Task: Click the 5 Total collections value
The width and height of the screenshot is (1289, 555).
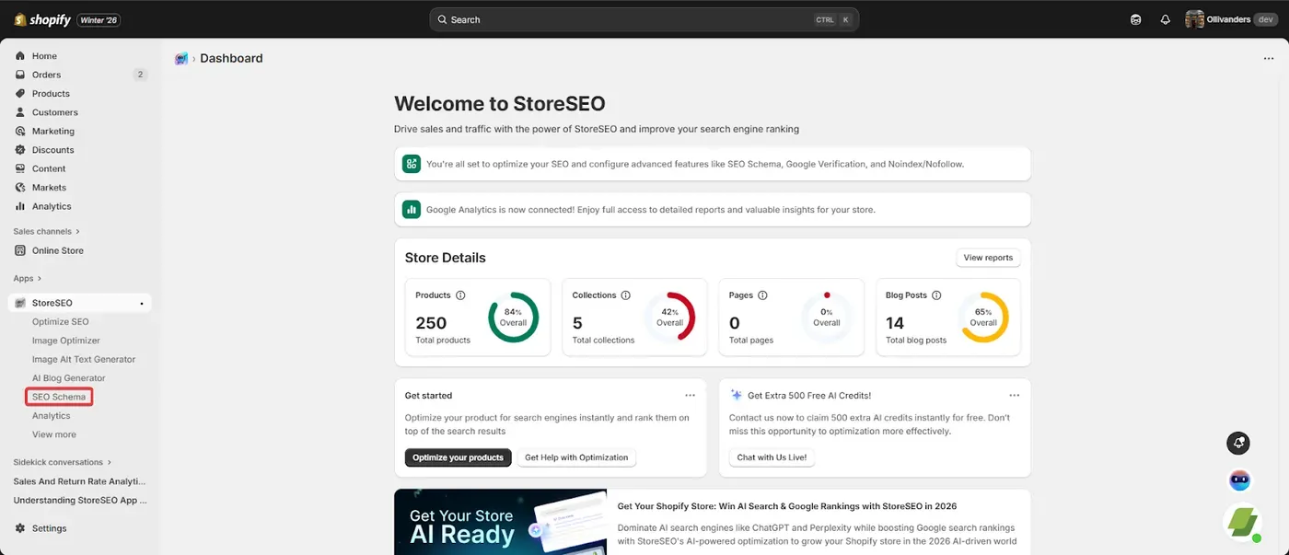Action: pos(577,323)
